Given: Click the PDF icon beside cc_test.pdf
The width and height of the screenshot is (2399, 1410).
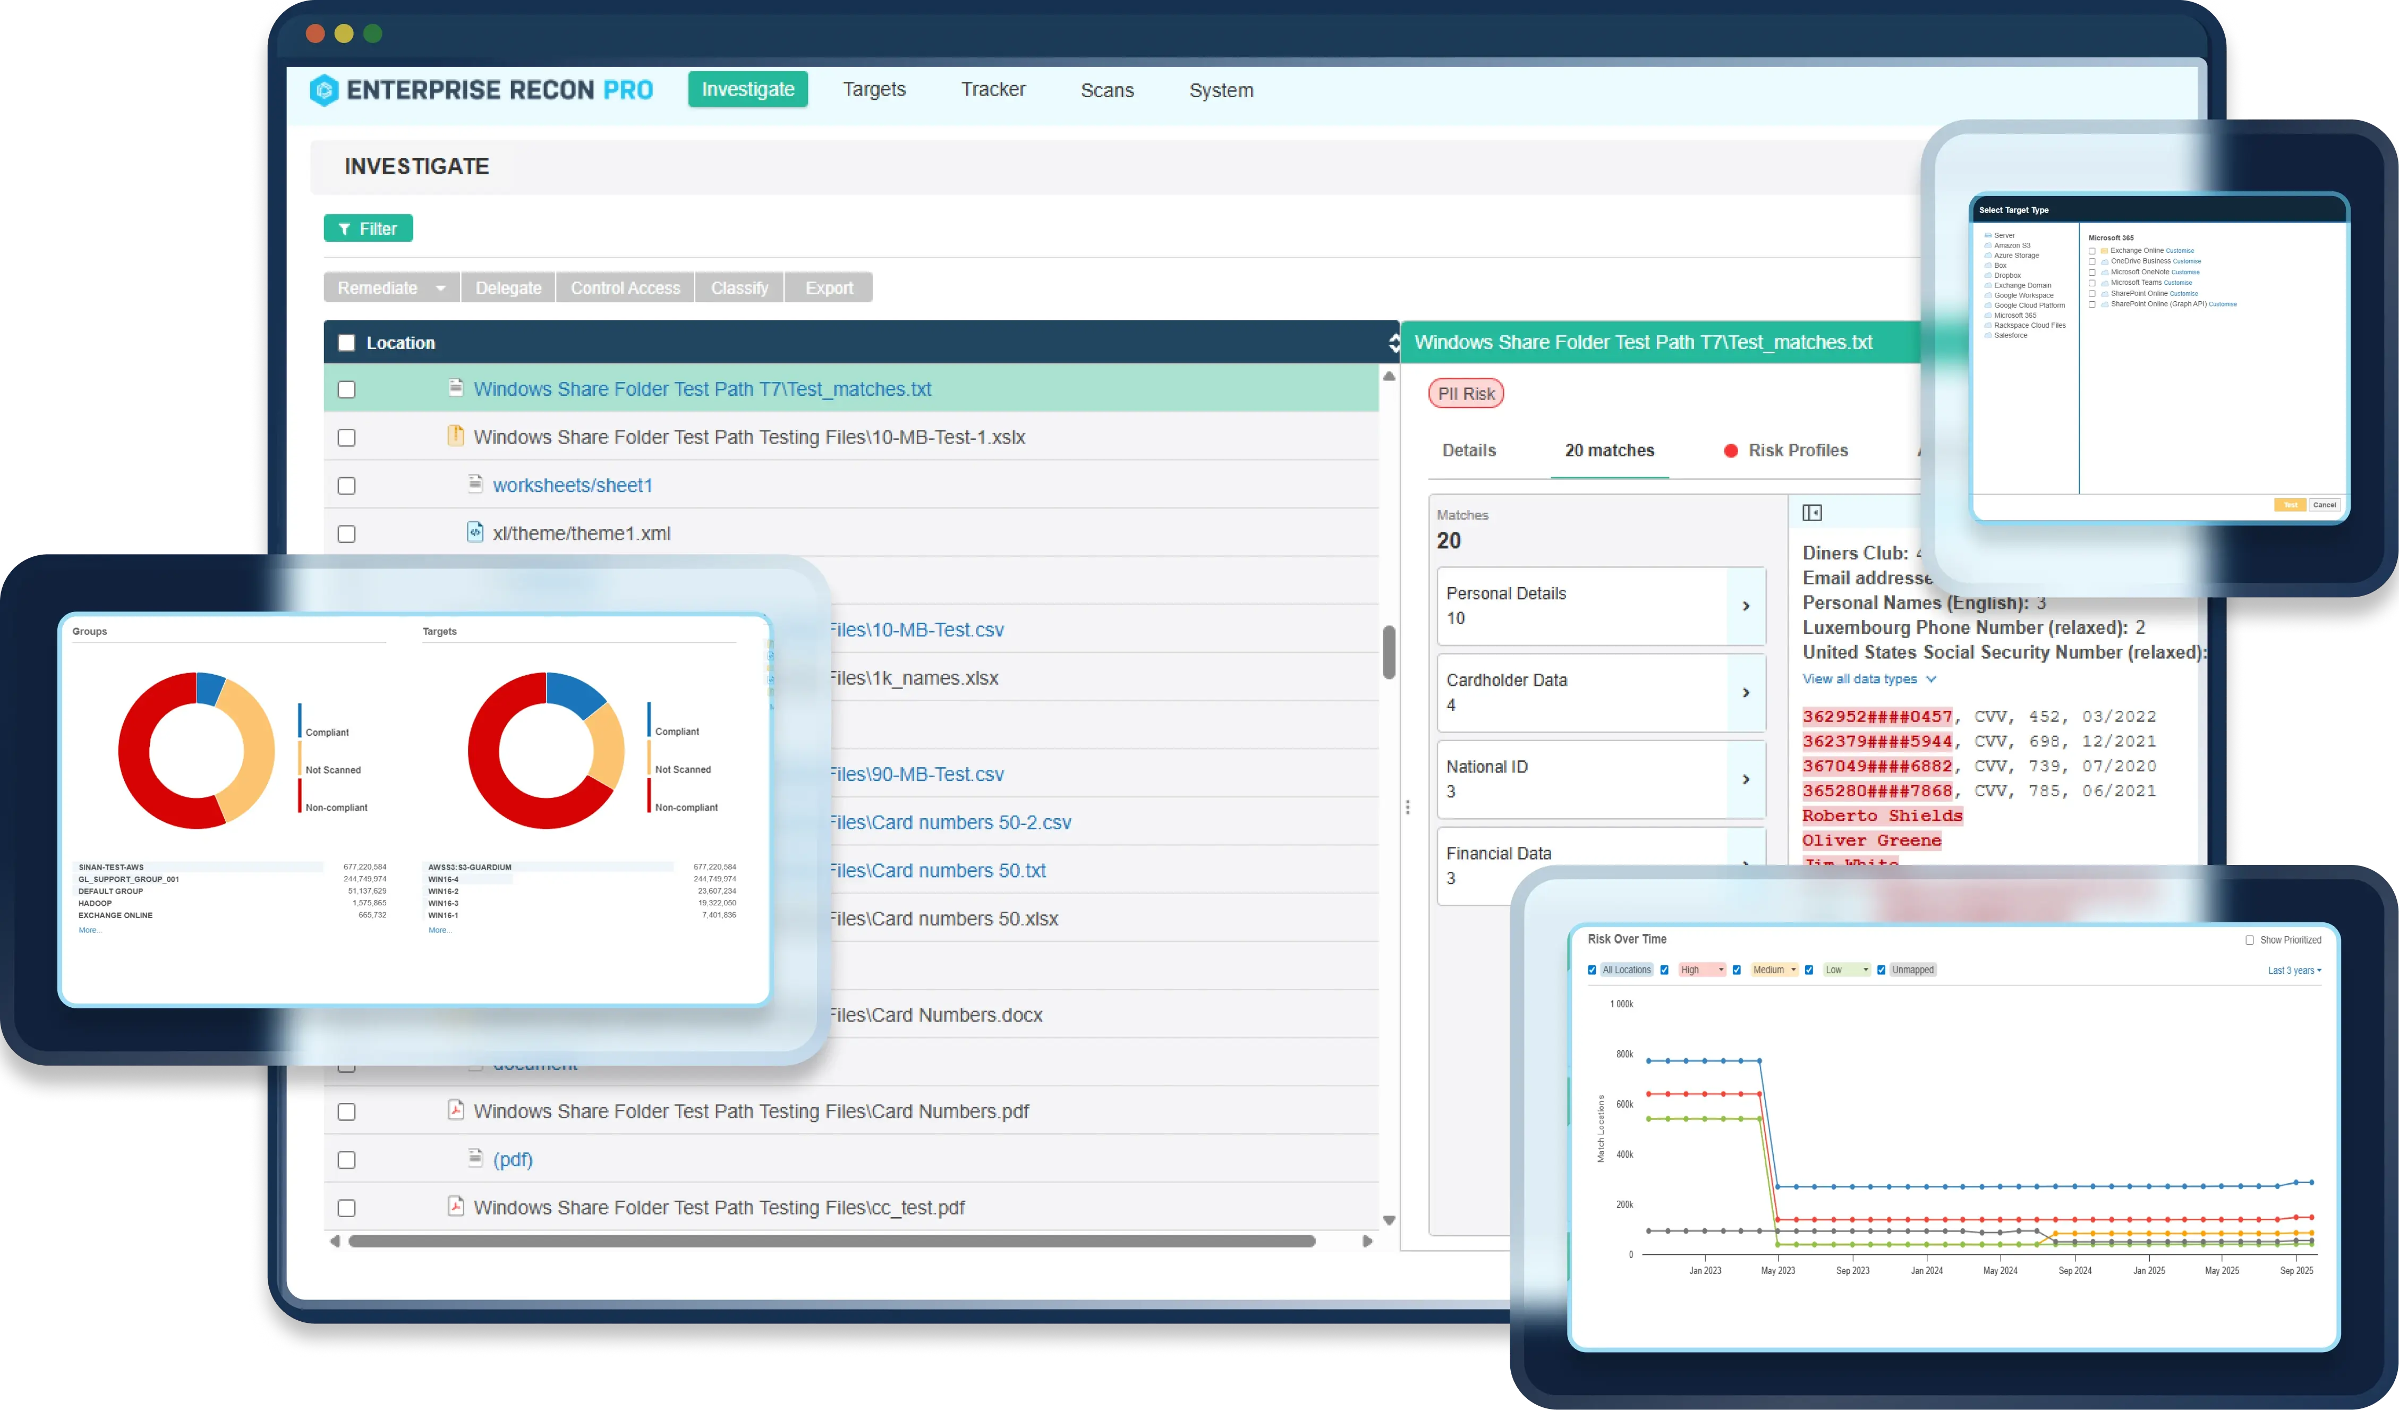Looking at the screenshot, I should [x=456, y=1207].
